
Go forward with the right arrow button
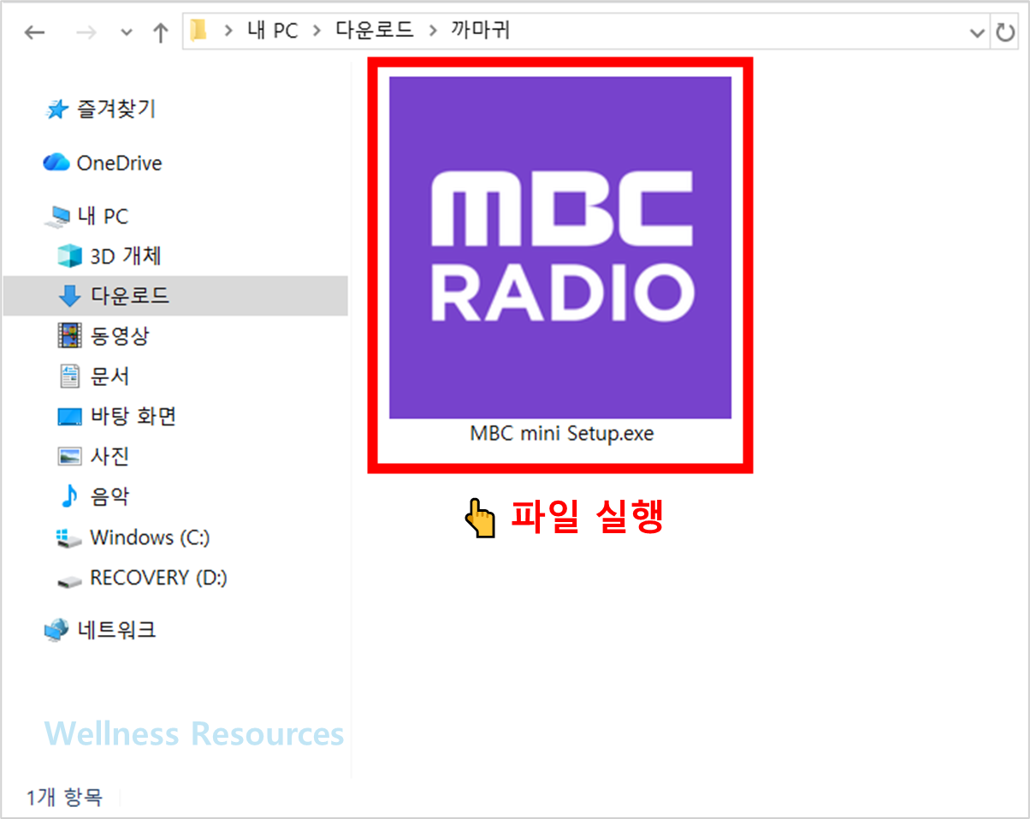[x=86, y=33]
